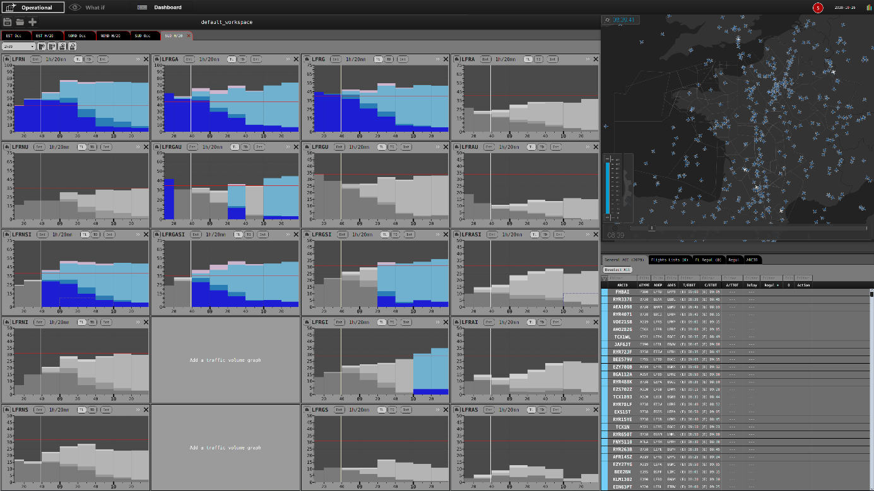
Task: Expand LFRGAU panel with double chevron
Action: click(287, 147)
